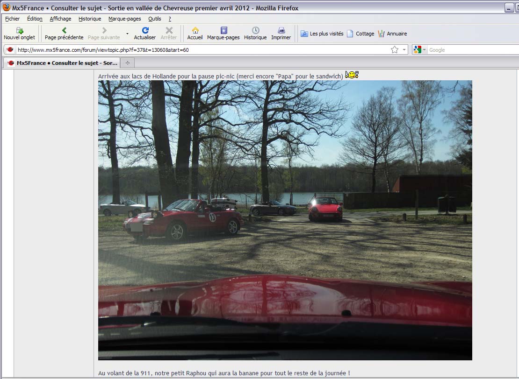Image resolution: width=519 pixels, height=379 pixels.
Task: Open the search engine selector dropdown
Action: 425,50
